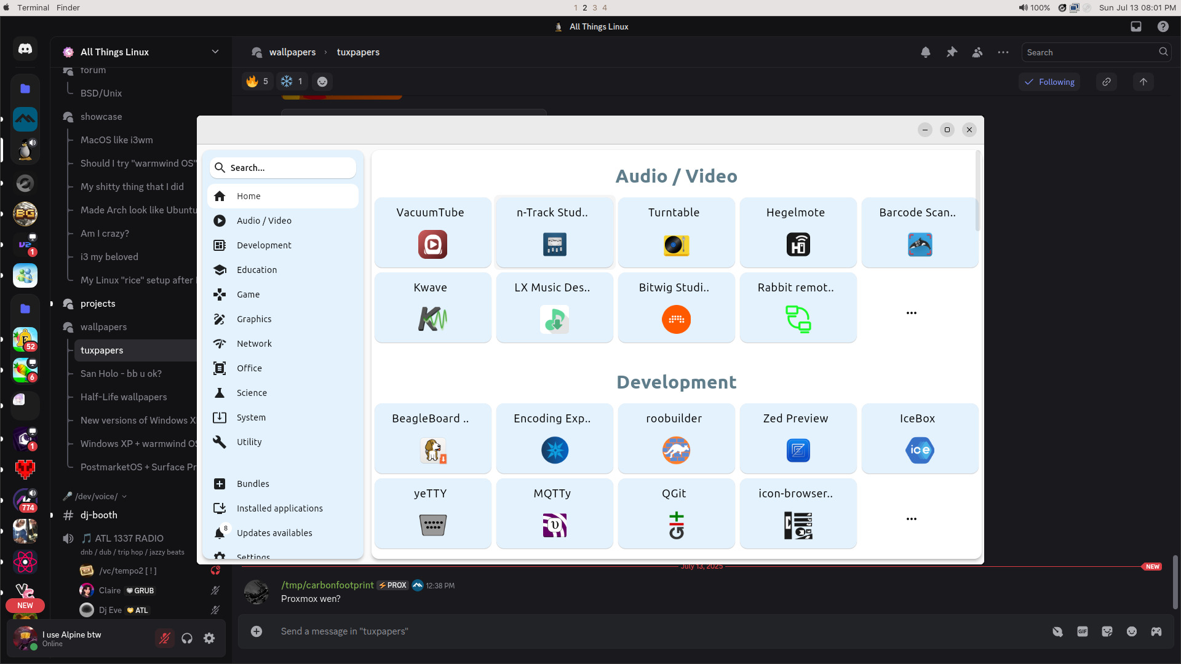Unmute the microphone in user panel
Image resolution: width=1181 pixels, height=664 pixels.
[164, 638]
